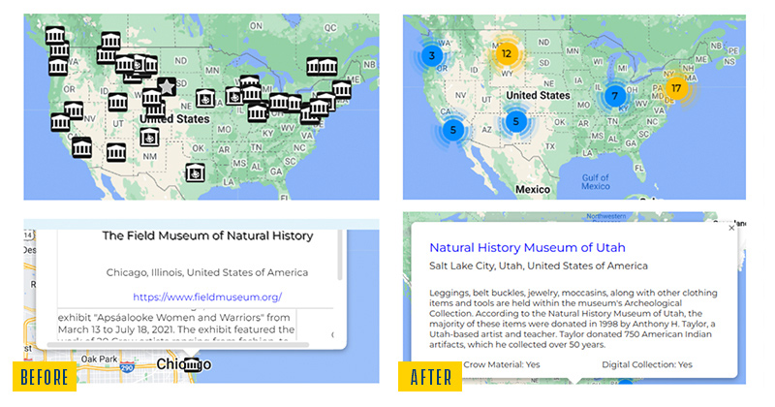Click the Gulf of Mexico map label
775x407 pixels.
(595, 182)
